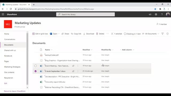Bookmark this page with the star icon
The width and height of the screenshot is (171, 96).
[155, 9]
